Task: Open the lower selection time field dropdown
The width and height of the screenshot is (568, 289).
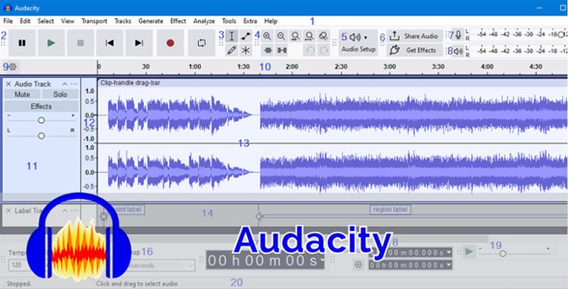Action: (x=449, y=265)
